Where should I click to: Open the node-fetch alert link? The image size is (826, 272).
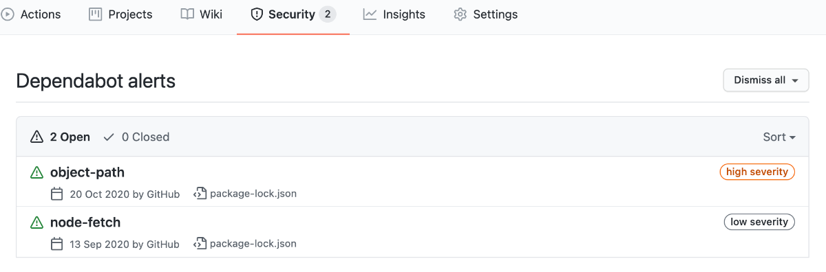tap(85, 223)
